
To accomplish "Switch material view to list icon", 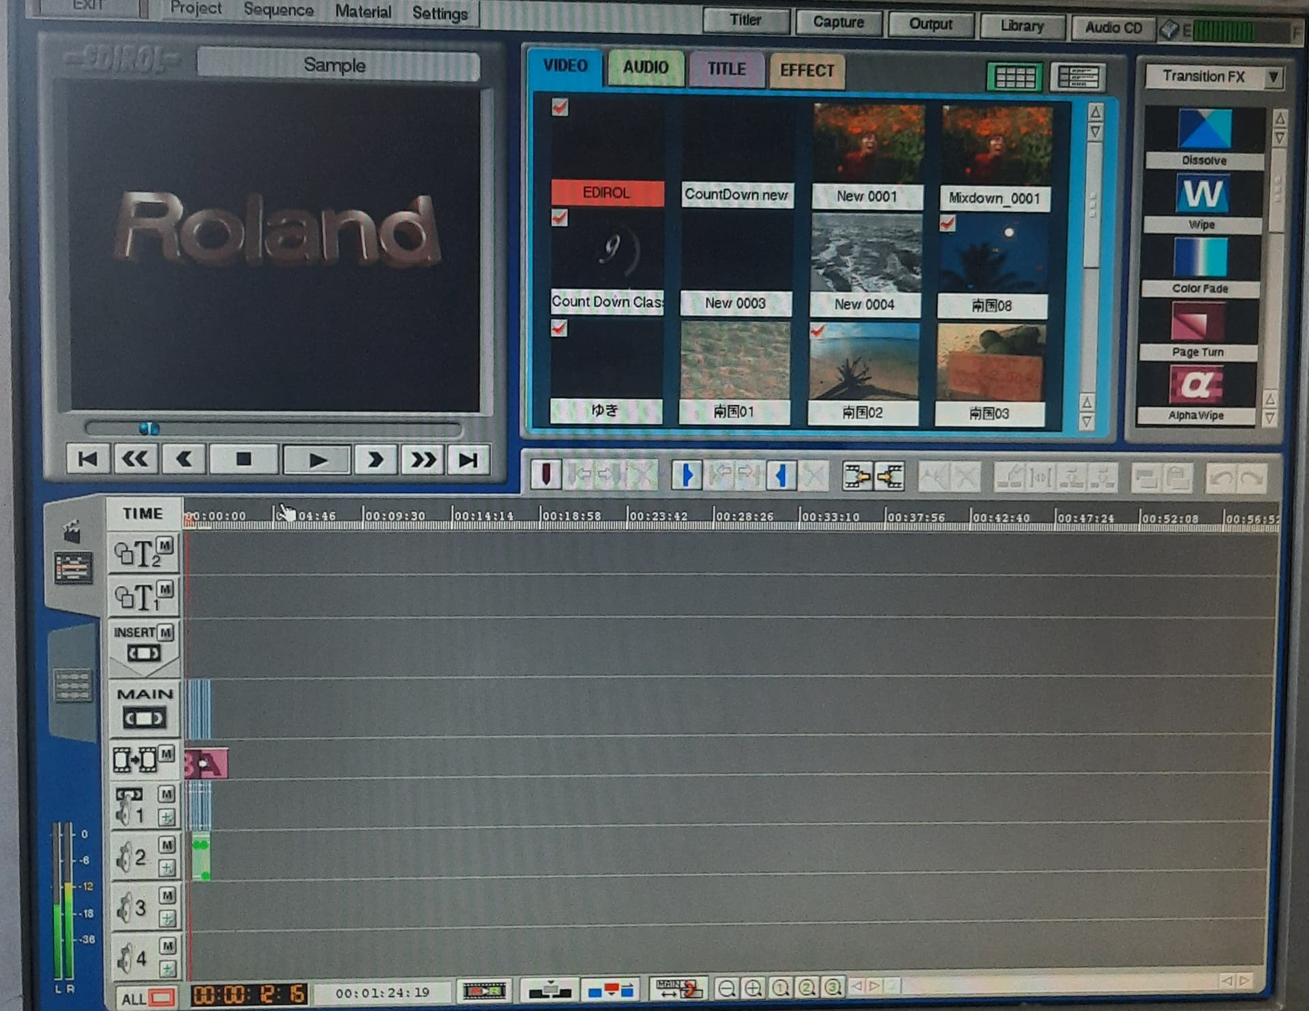I will pyautogui.click(x=1077, y=77).
